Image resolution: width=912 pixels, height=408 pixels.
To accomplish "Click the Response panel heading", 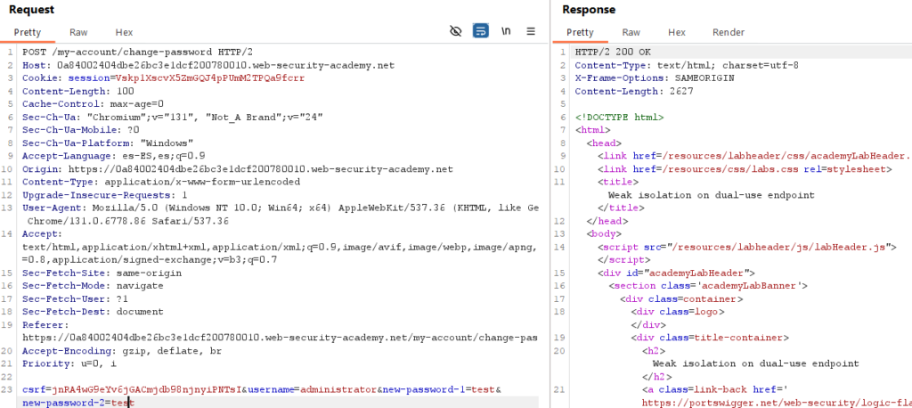I will [x=589, y=10].
